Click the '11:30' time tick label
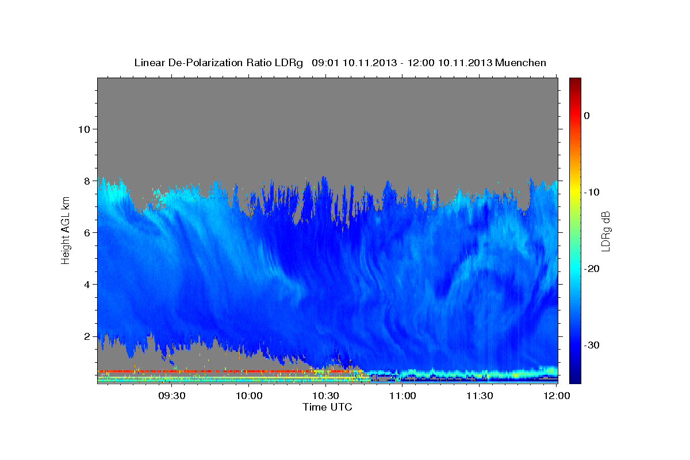This screenshot has width=690, height=460. (x=479, y=396)
